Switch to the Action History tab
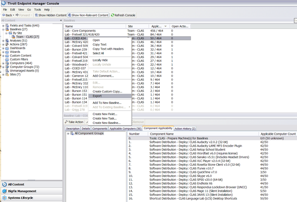Viewport: 297px width, 202px height. point(185,128)
